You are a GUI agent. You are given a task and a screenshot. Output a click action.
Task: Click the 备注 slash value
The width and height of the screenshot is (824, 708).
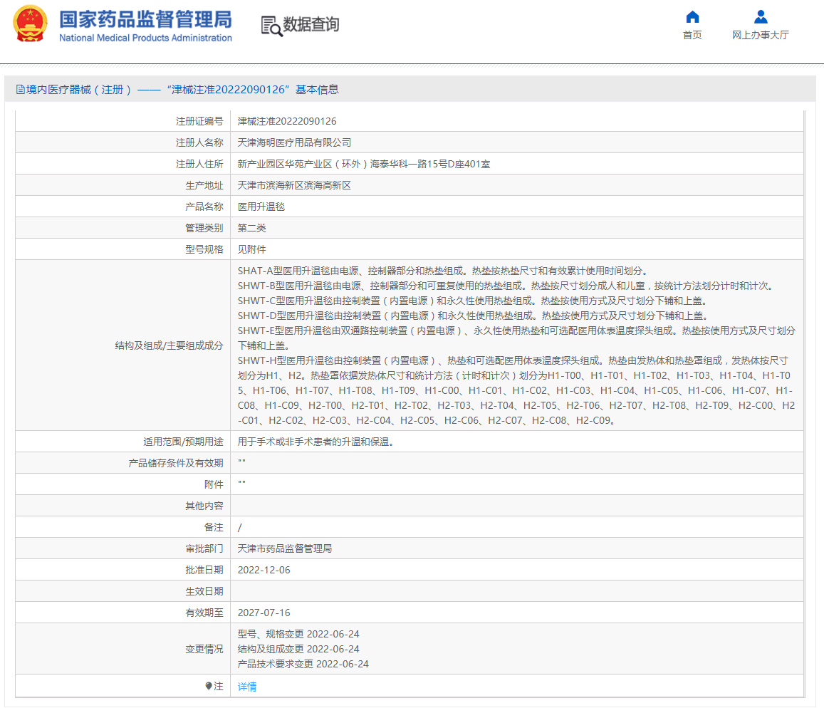239,527
